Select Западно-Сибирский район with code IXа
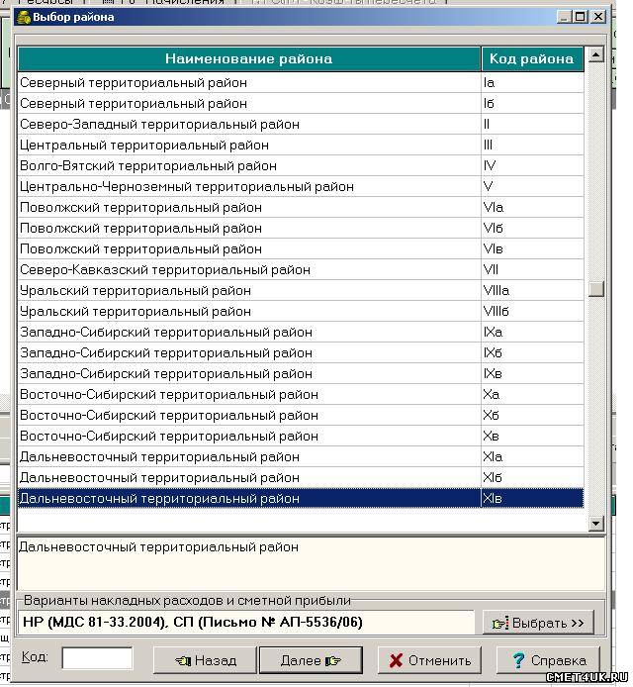 [x=301, y=332]
